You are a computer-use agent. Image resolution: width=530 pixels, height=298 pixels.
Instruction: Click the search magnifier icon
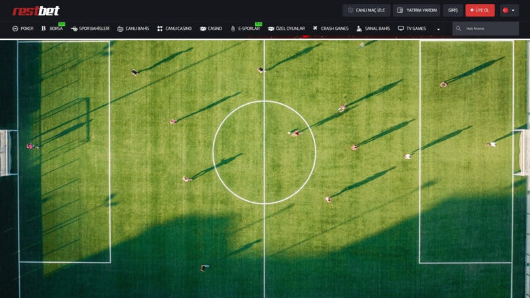(459, 29)
